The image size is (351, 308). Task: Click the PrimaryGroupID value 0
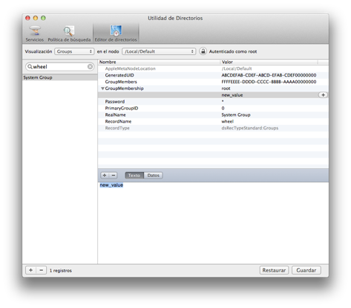223,109
